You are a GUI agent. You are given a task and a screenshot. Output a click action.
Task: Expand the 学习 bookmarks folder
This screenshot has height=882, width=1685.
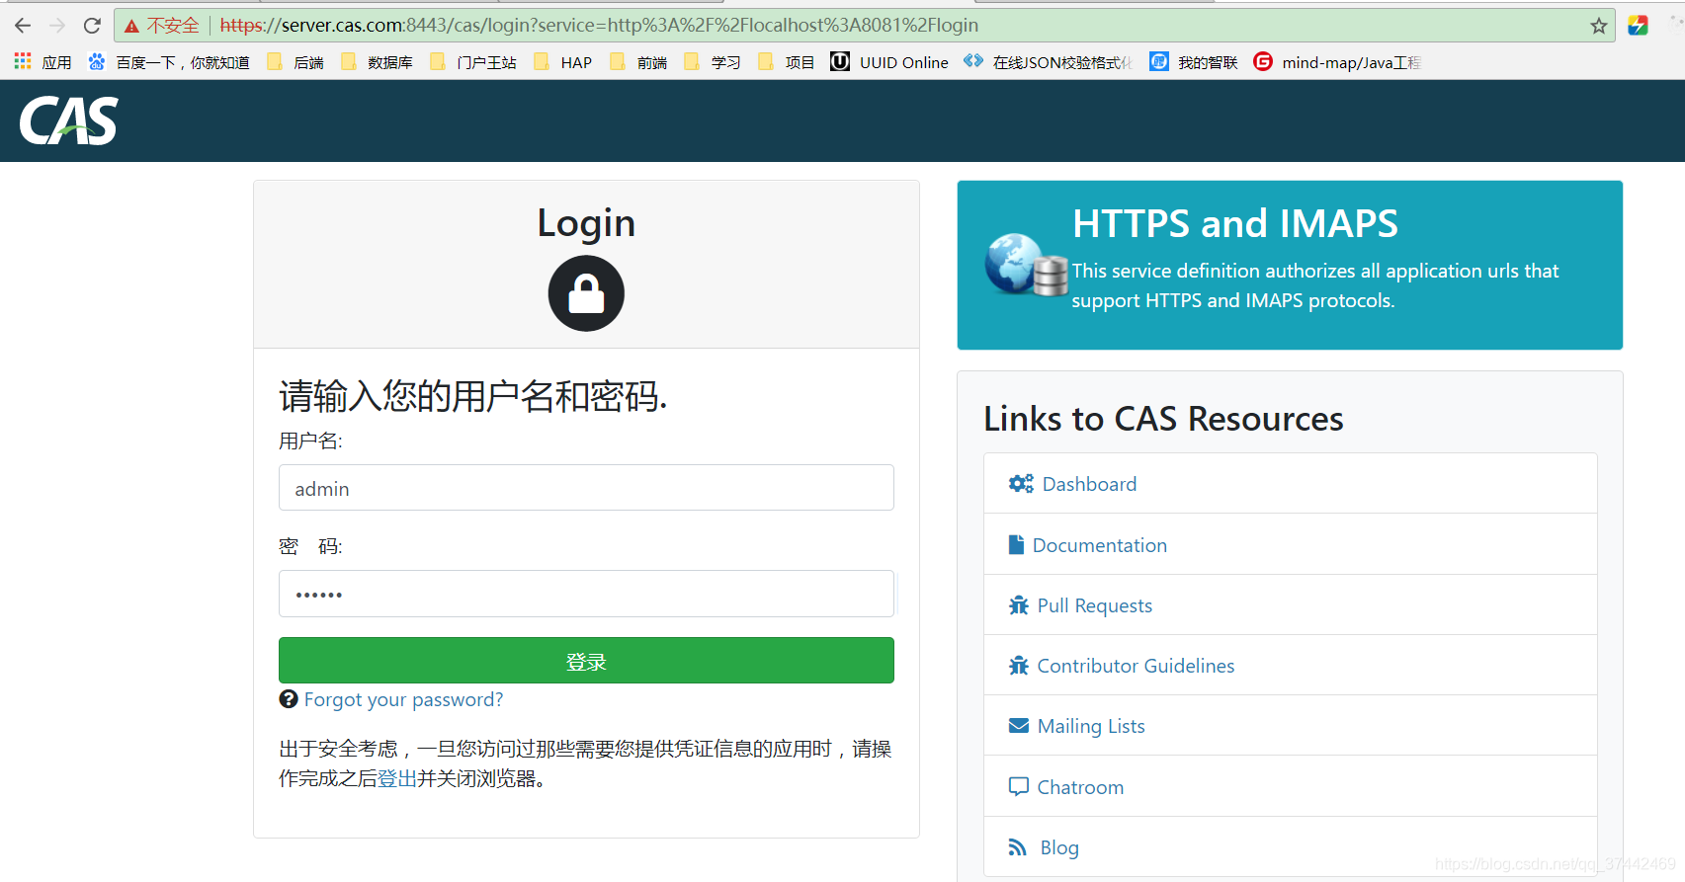(713, 62)
